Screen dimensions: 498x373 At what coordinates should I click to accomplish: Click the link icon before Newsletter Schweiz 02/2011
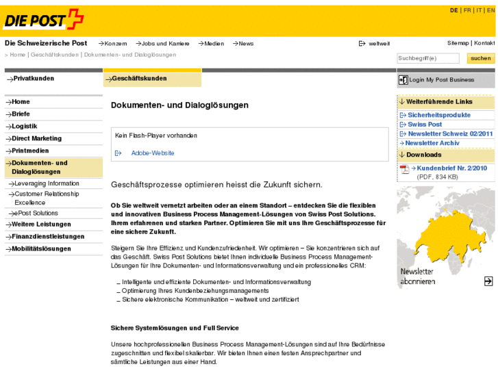(x=403, y=134)
